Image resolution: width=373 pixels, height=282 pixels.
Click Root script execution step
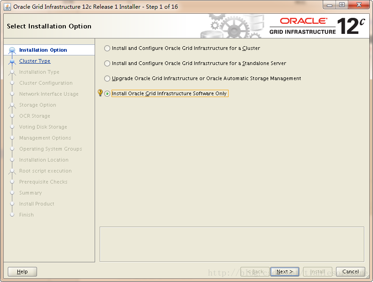pos(45,171)
